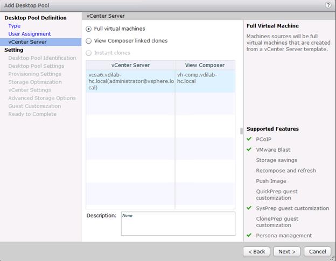
Task: Click the Push Image feature text
Action: tap(271, 181)
